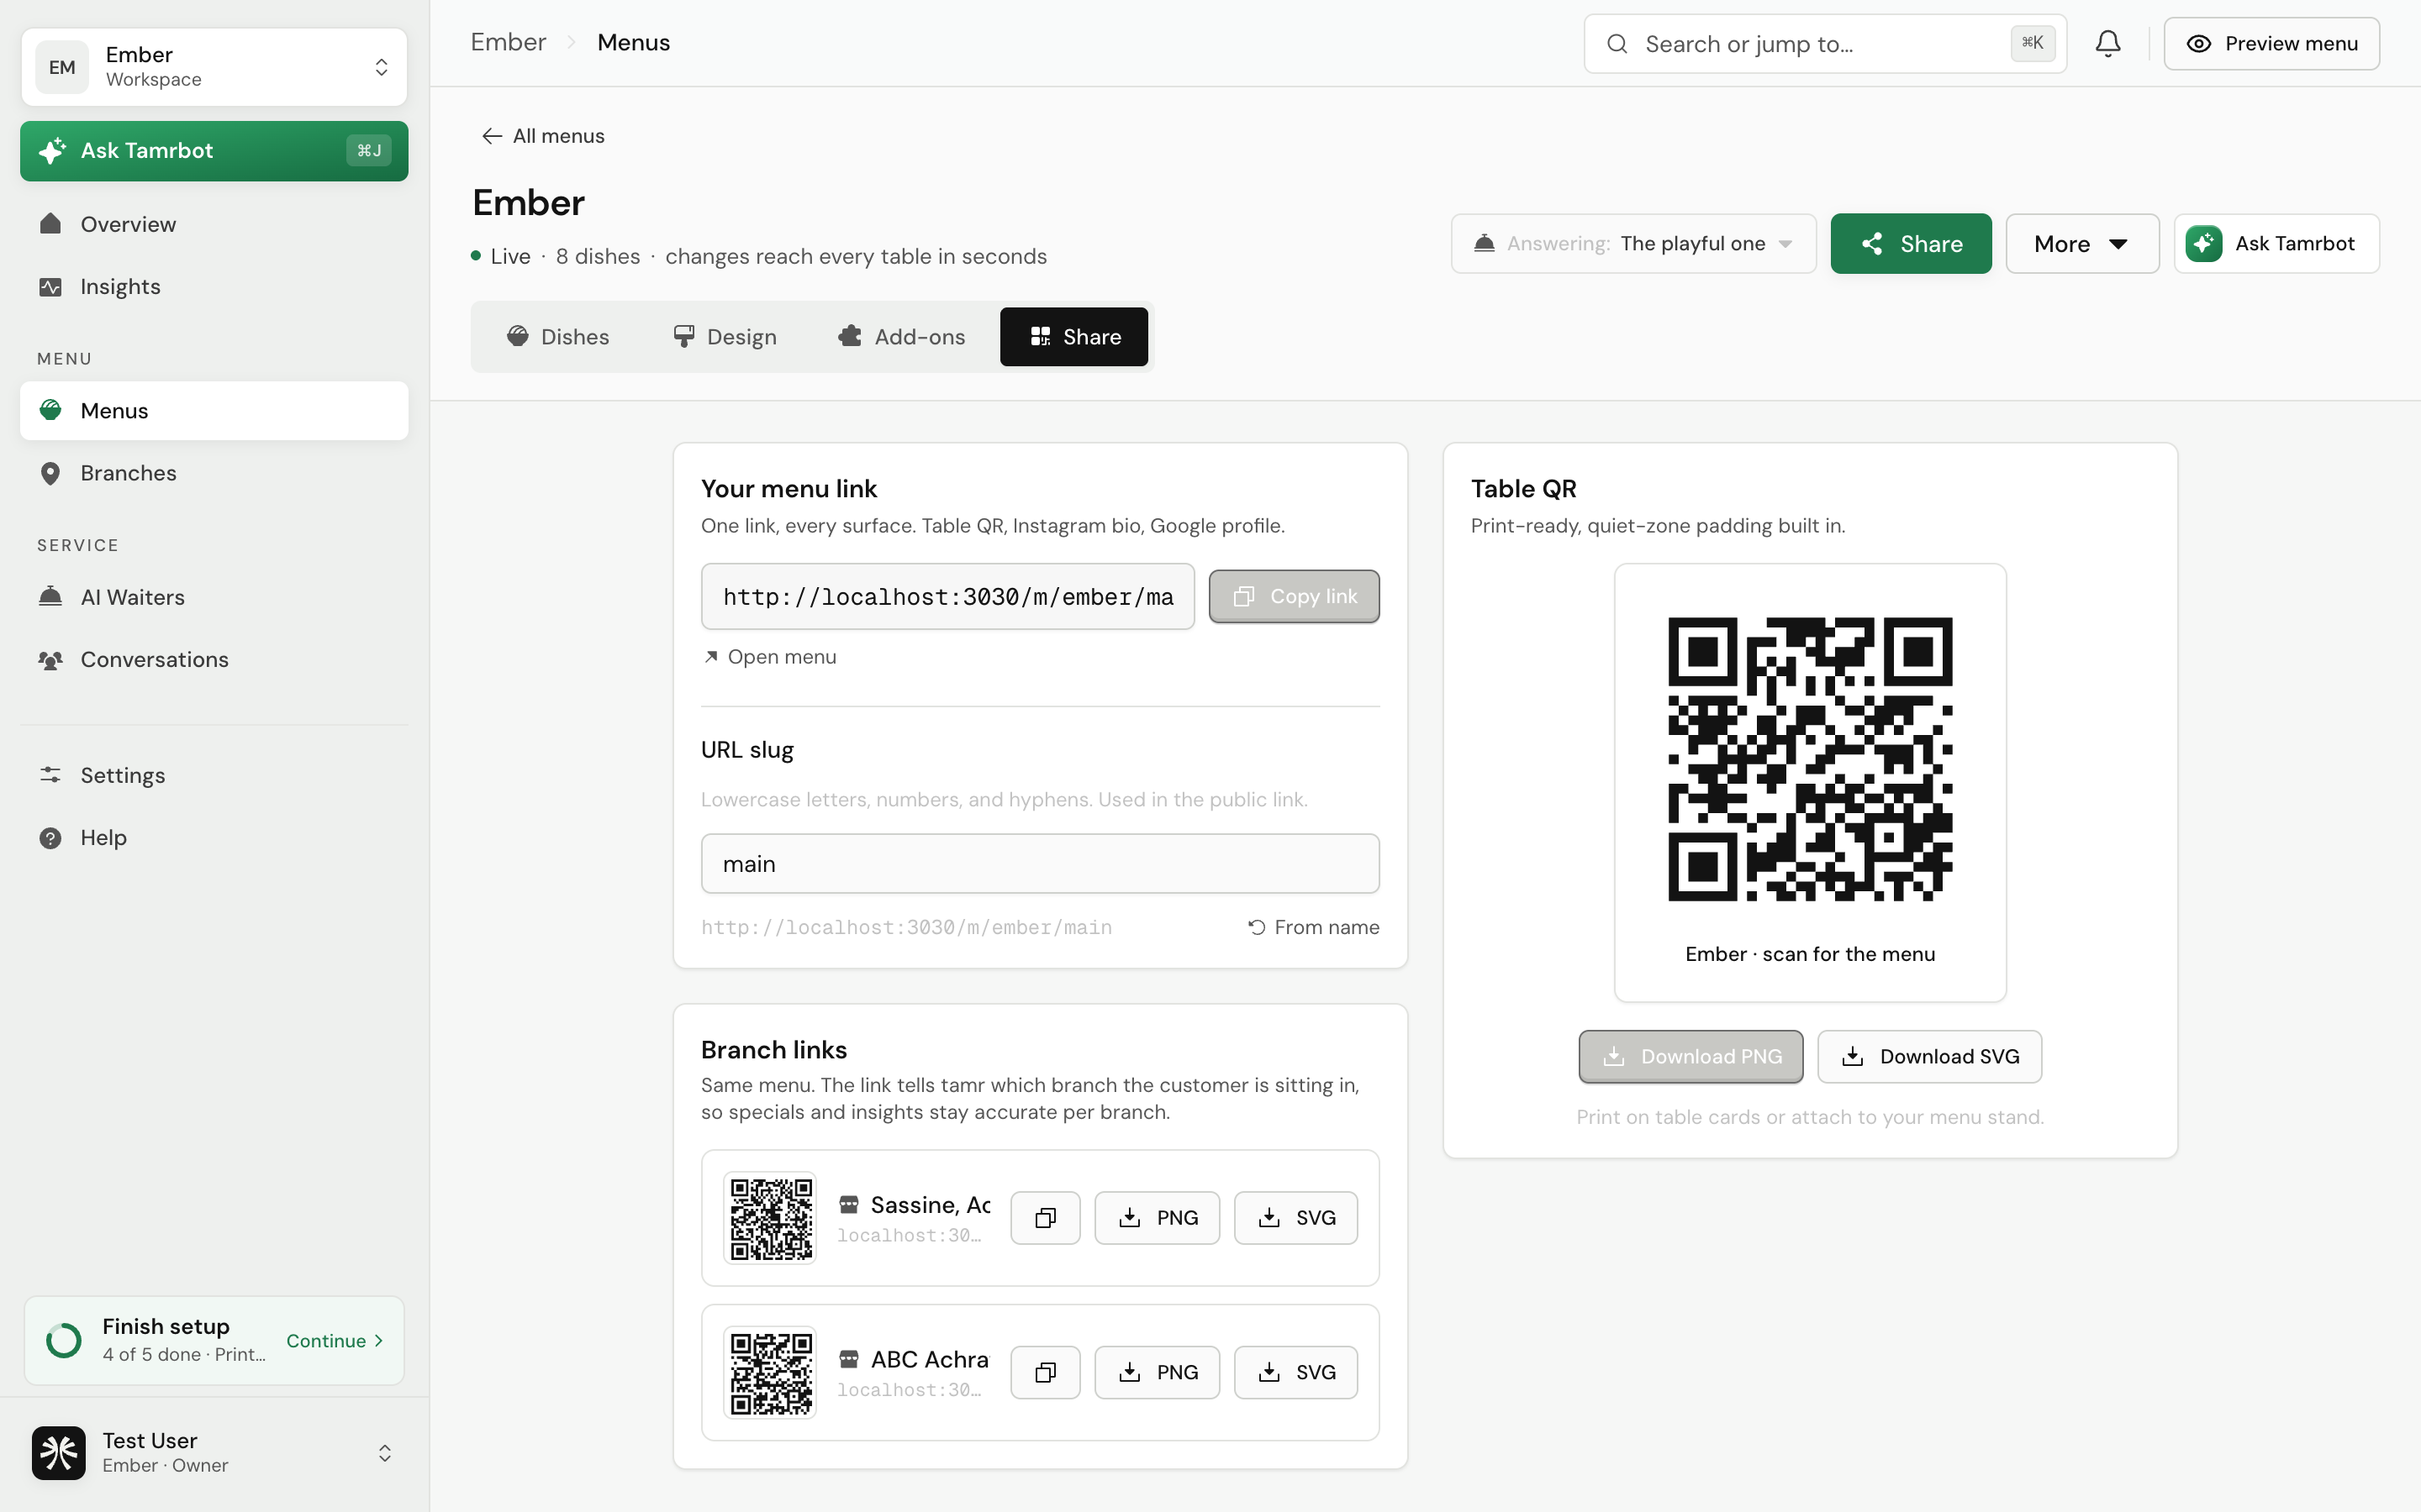Click the 'Live' status text
The width and height of the screenshot is (2421, 1512).
[x=510, y=257]
